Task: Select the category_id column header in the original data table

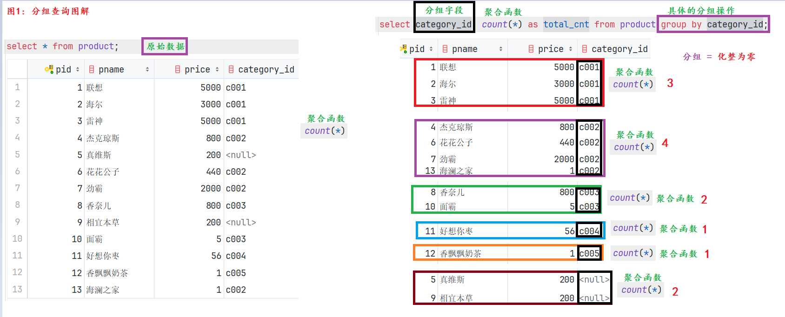Action: [261, 69]
